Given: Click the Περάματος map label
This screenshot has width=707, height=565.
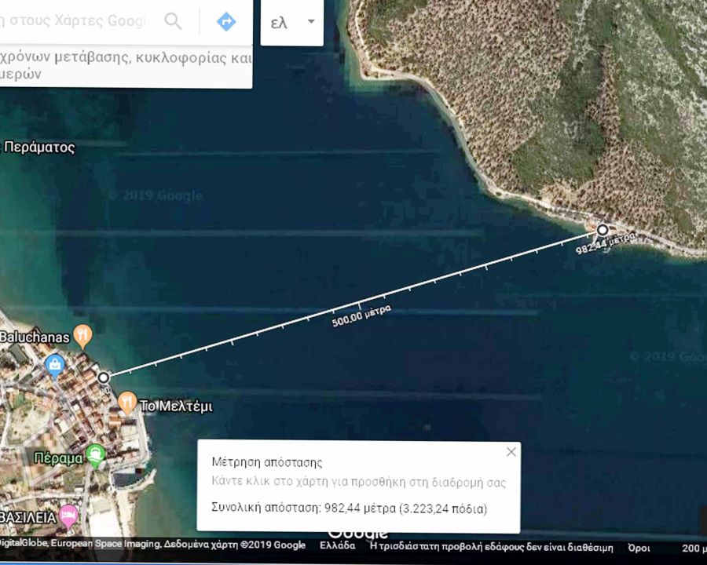Looking at the screenshot, I should pyautogui.click(x=39, y=147).
